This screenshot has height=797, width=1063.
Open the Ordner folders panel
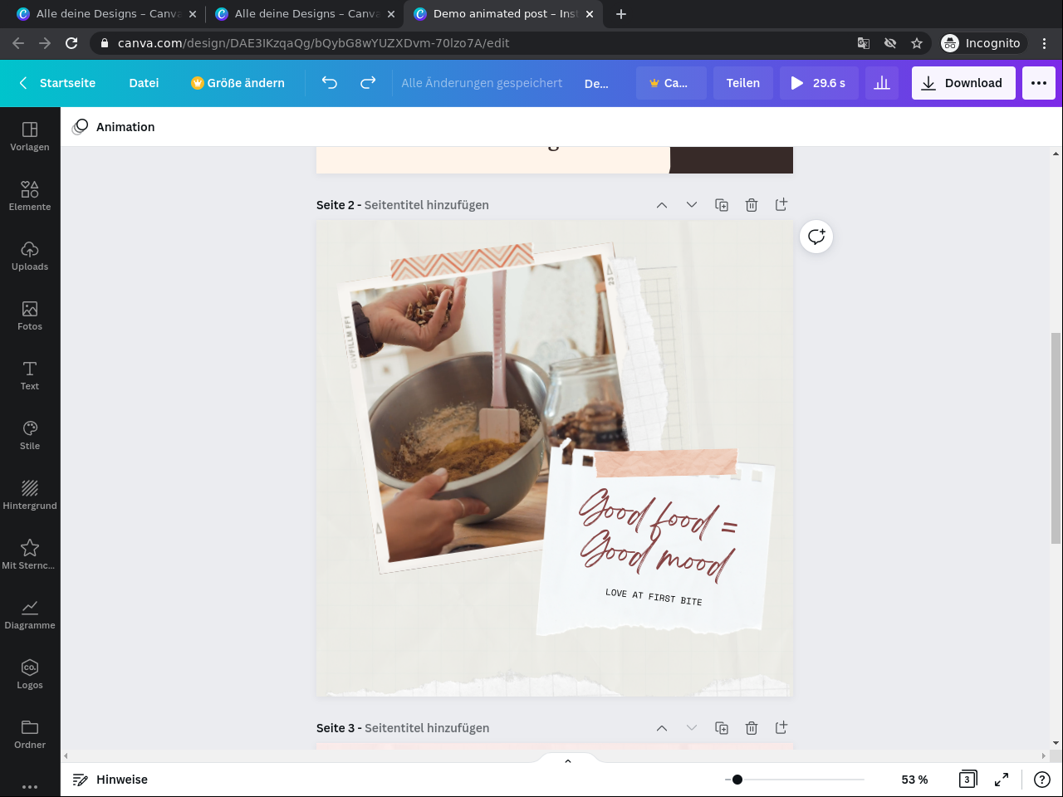tap(30, 735)
